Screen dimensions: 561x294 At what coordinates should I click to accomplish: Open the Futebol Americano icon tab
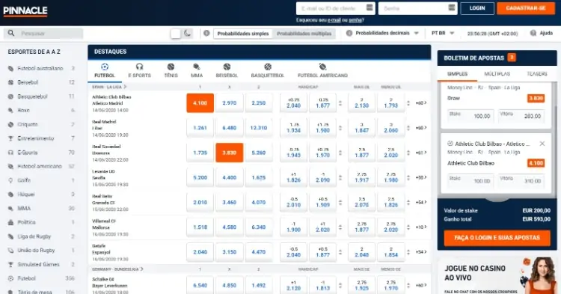(x=322, y=67)
